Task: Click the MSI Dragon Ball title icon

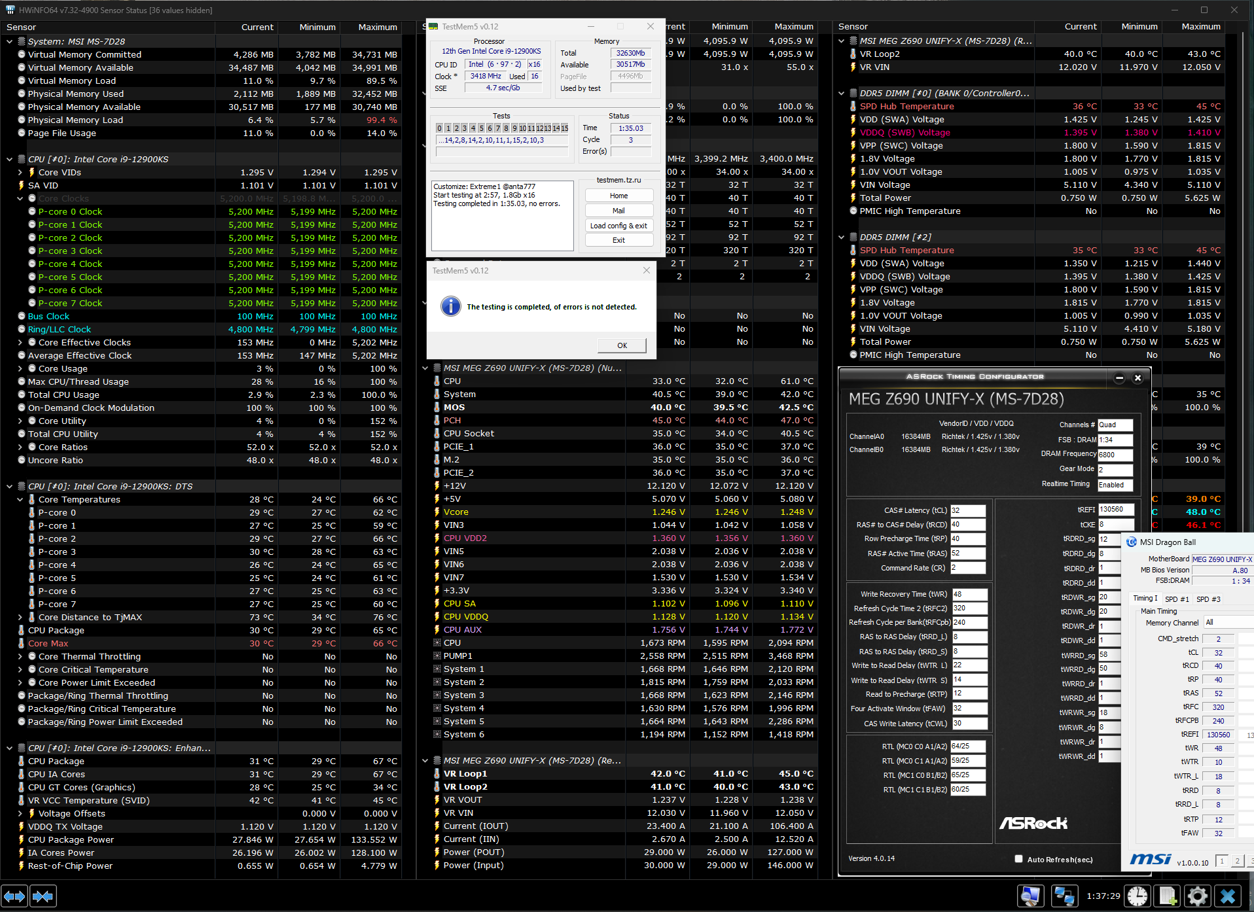Action: pos(1132,542)
